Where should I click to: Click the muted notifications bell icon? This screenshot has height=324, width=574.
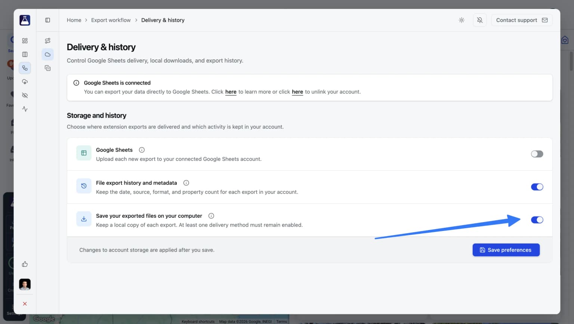[x=480, y=20]
